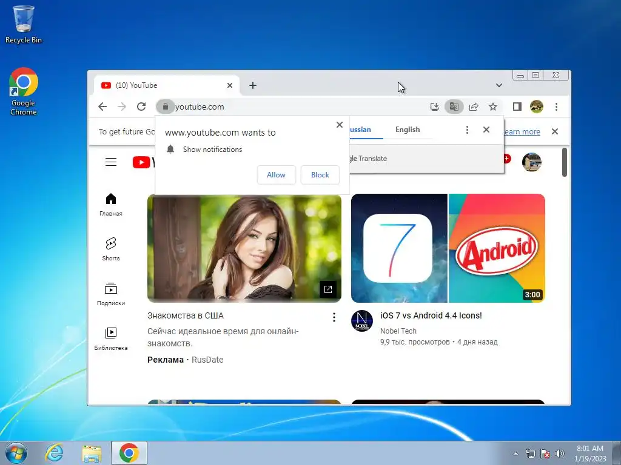Launch Internet Explorer from taskbar
This screenshot has height=465, width=621.
coord(54,453)
